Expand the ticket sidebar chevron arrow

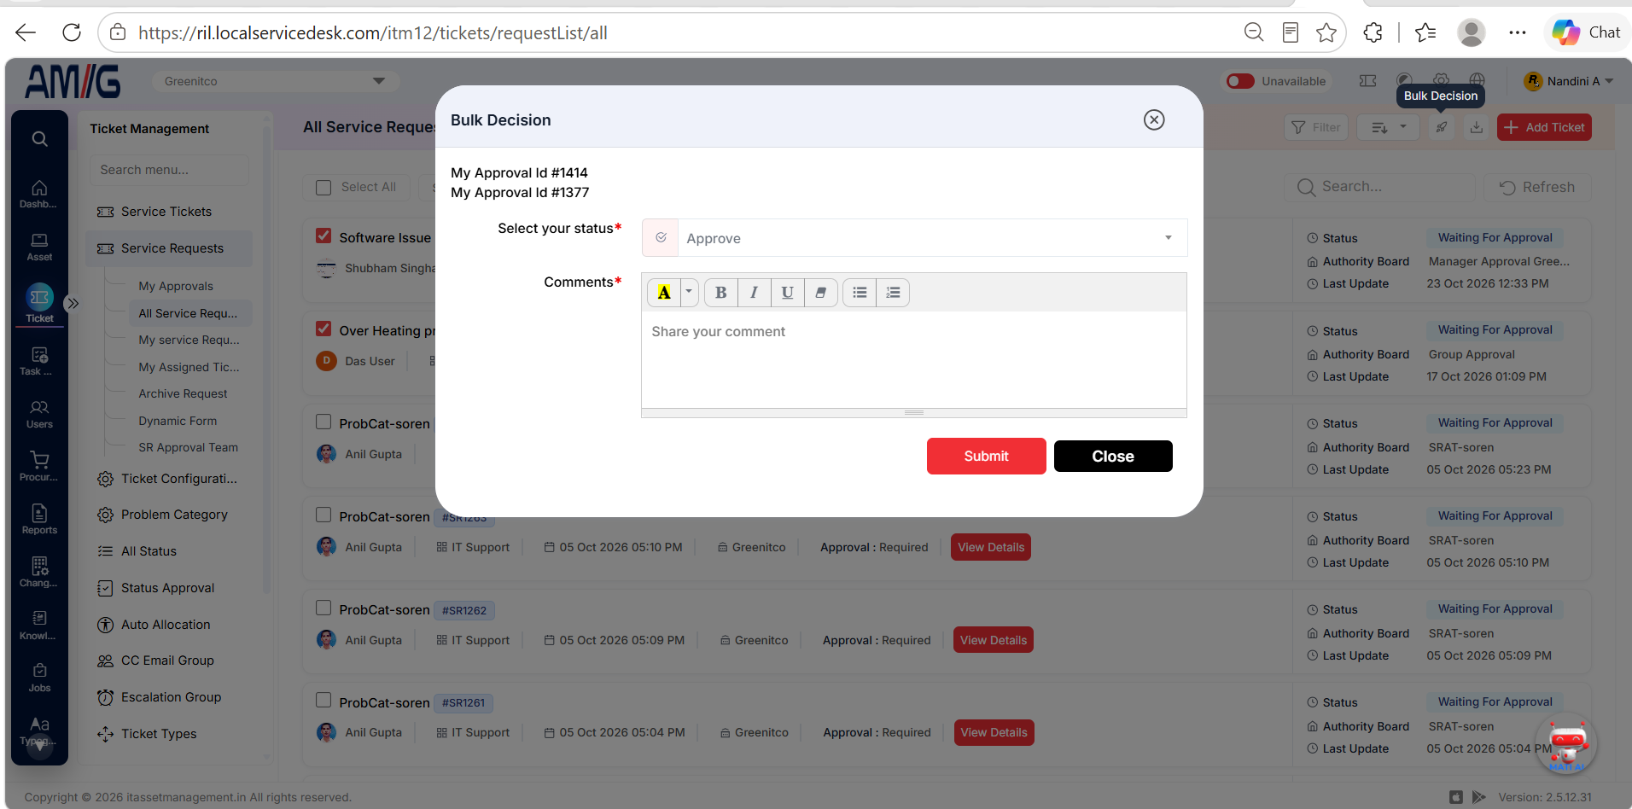(x=73, y=303)
